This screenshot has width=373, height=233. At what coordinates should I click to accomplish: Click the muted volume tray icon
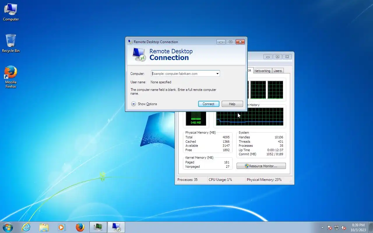(x=344, y=227)
